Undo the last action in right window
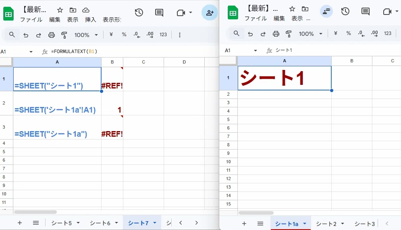The image size is (401, 230). (x=250, y=34)
